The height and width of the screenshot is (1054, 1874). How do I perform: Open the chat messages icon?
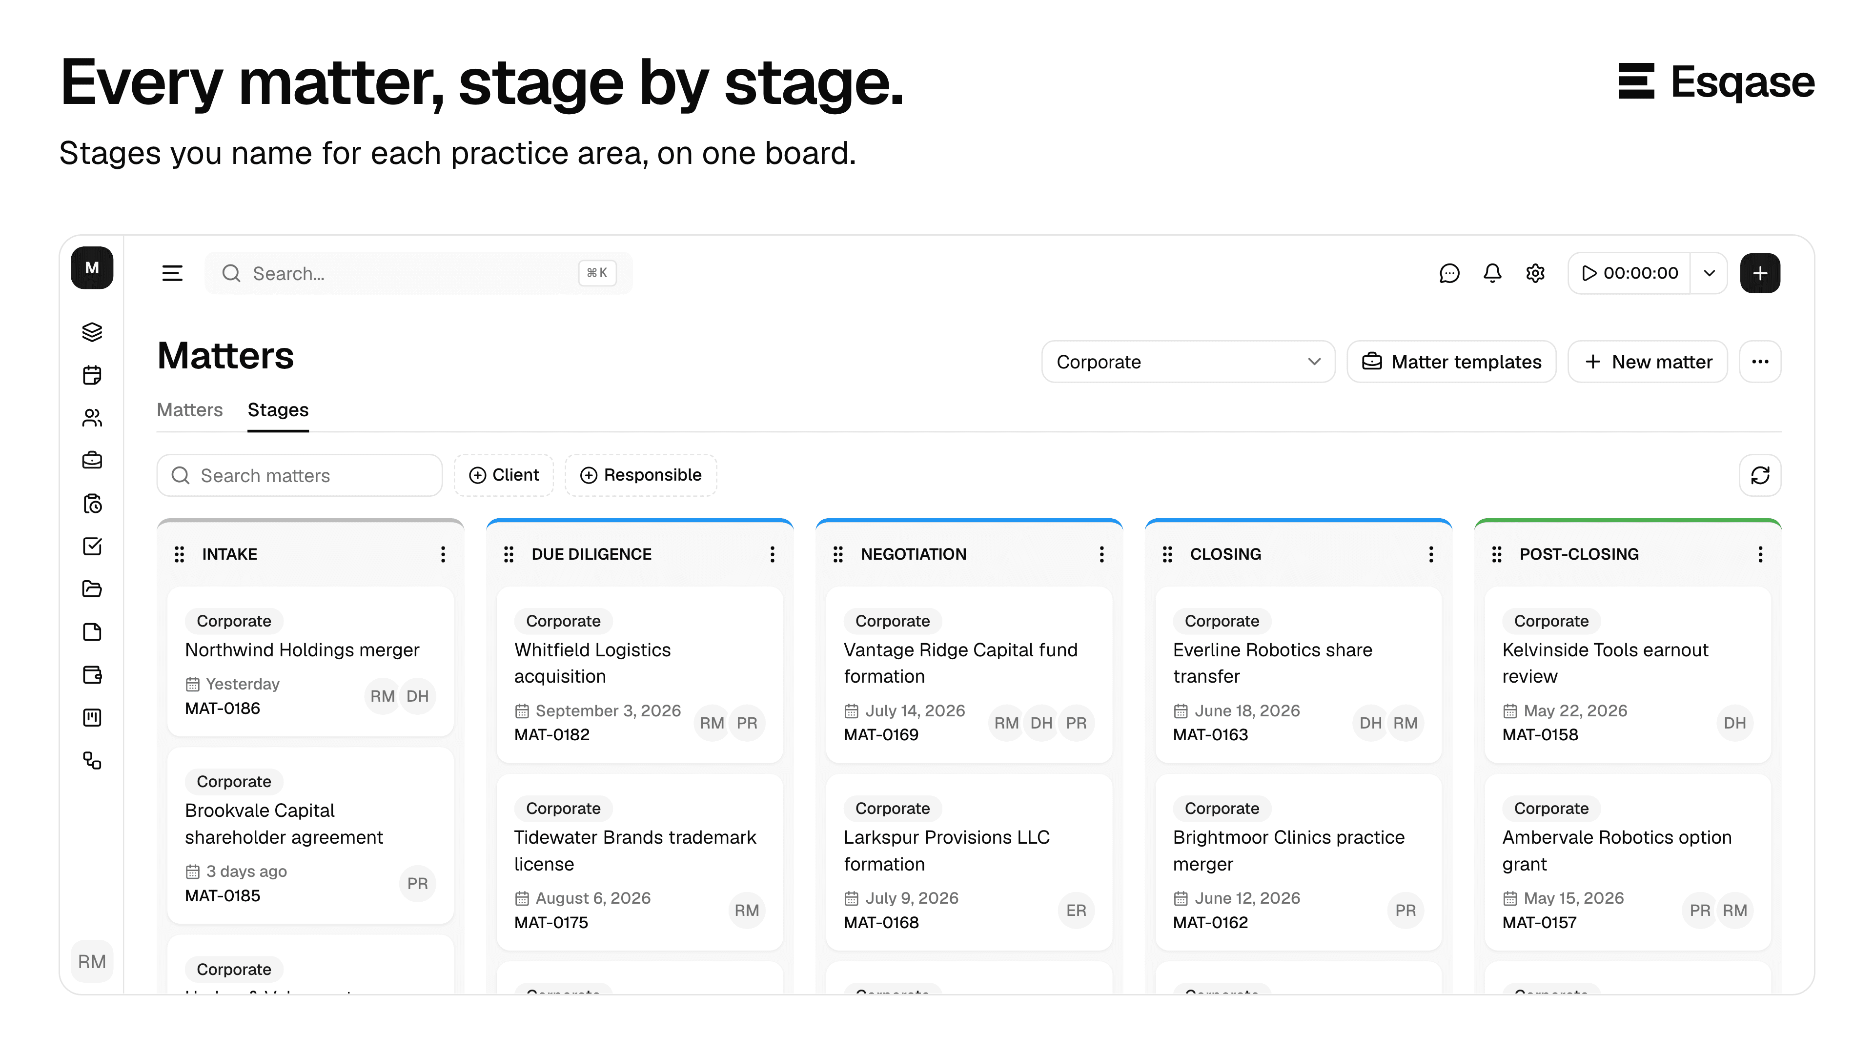click(x=1449, y=273)
